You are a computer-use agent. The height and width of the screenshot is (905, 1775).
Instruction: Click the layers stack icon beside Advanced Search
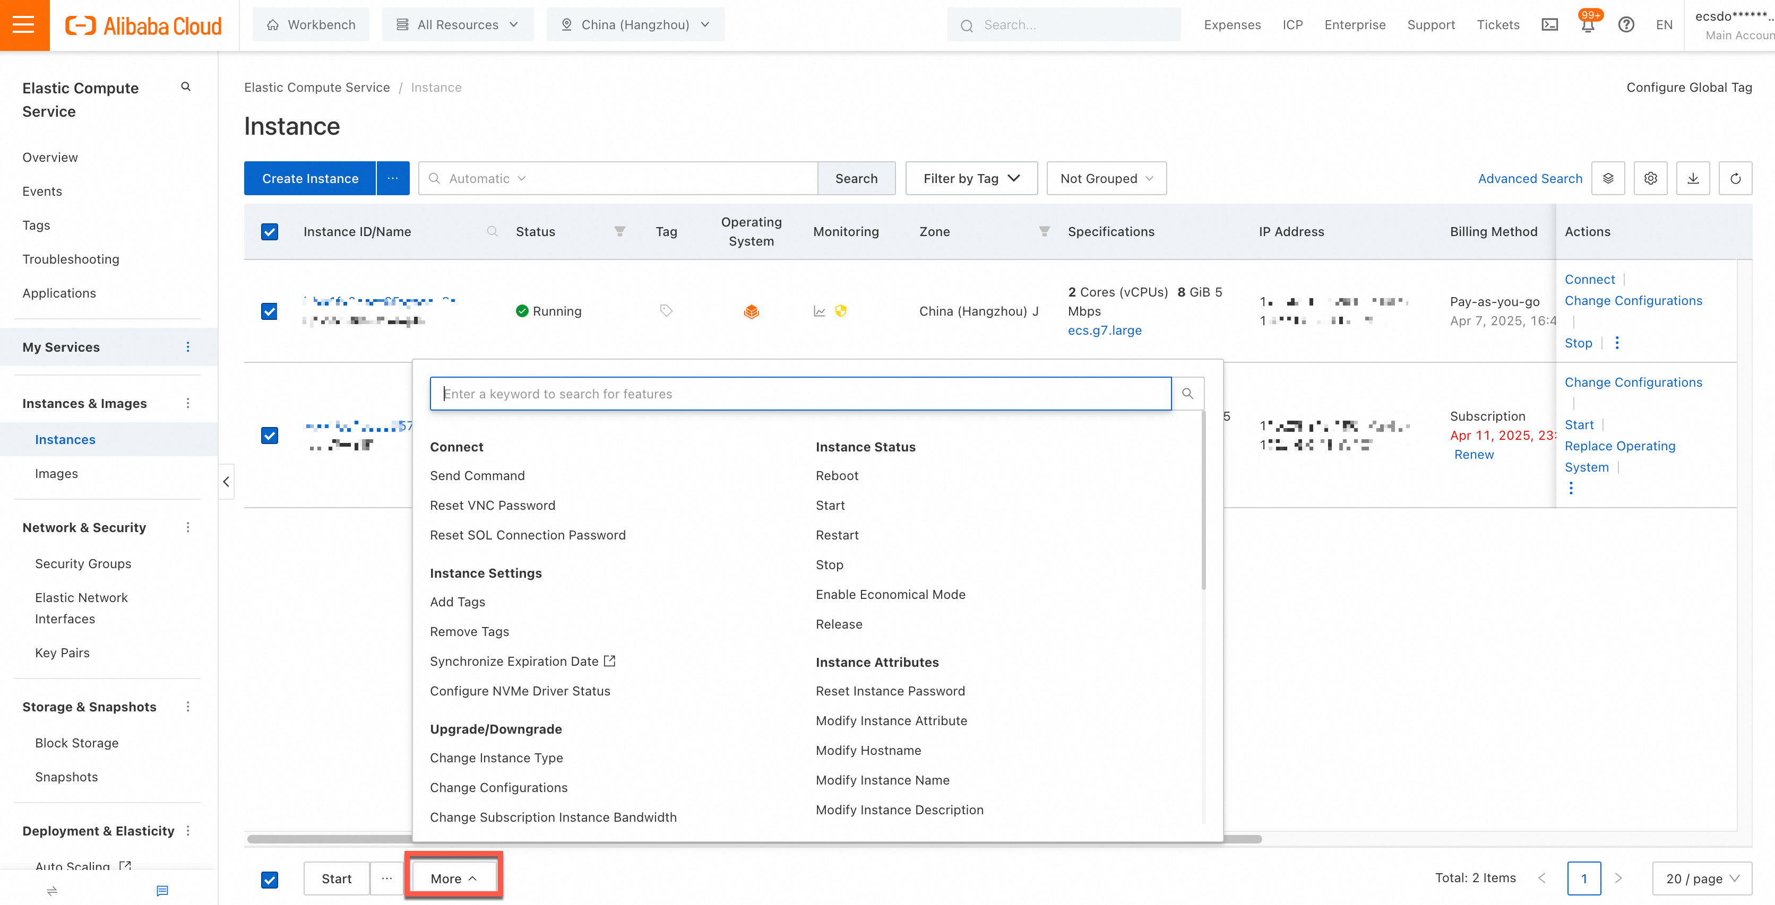tap(1608, 178)
